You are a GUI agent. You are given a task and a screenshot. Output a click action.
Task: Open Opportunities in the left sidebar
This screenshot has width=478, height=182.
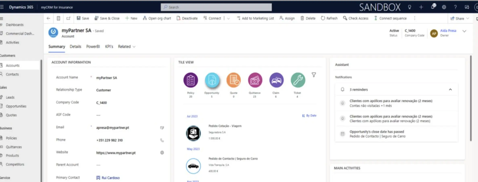(x=16, y=106)
